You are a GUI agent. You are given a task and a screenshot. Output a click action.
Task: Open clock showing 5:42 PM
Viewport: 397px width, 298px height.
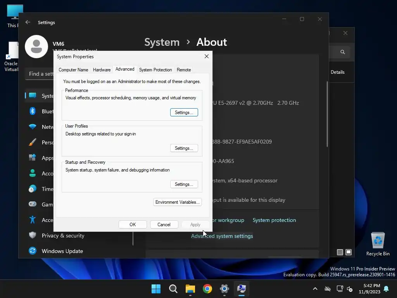pyautogui.click(x=369, y=289)
